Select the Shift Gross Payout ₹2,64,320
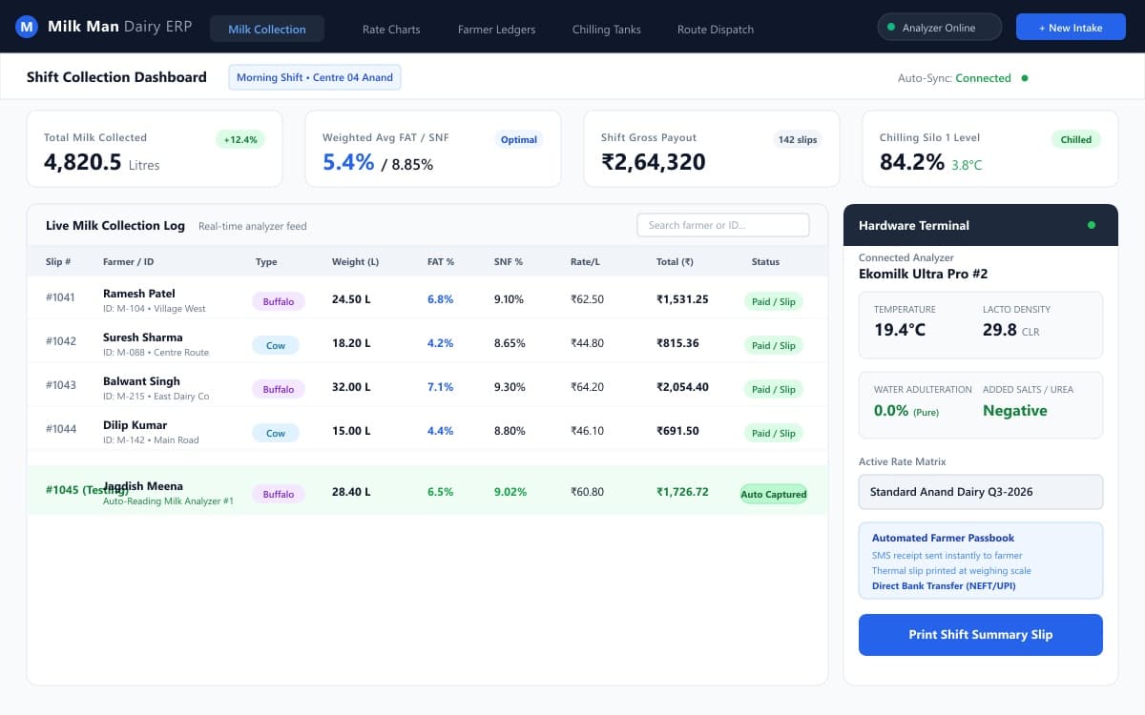The height and width of the screenshot is (715, 1145). [x=654, y=162]
